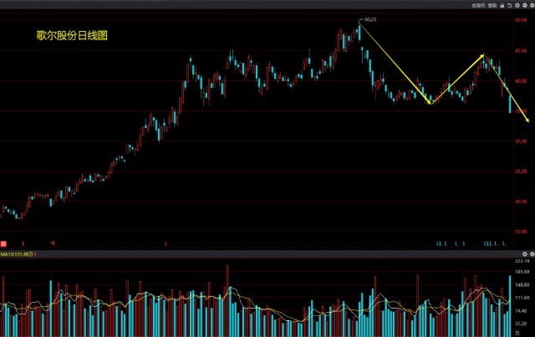Click the 45.00 price axis label
The image size is (535, 337).
(521, 51)
